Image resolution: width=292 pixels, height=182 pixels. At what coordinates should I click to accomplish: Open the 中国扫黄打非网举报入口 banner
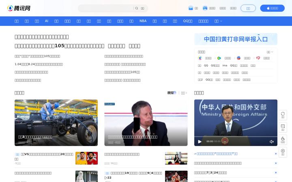point(236,39)
